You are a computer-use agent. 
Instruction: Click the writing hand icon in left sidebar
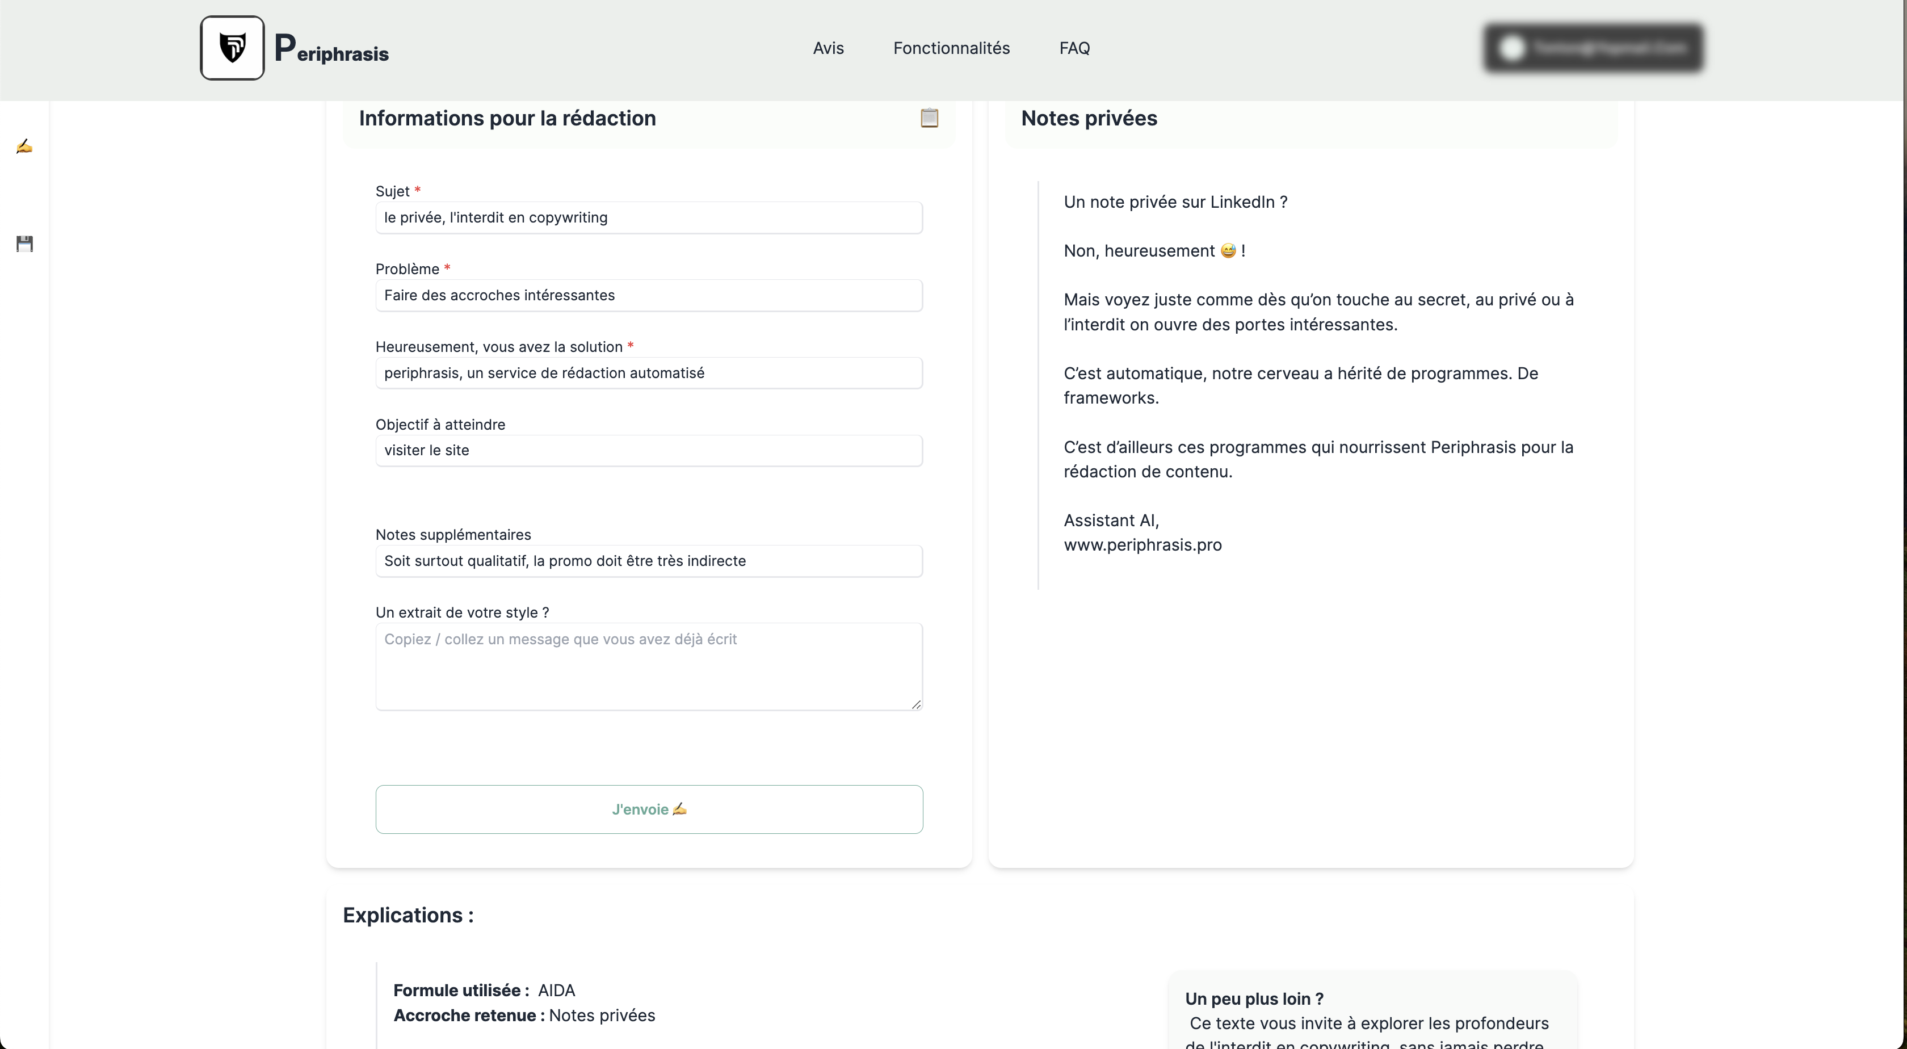(x=24, y=146)
